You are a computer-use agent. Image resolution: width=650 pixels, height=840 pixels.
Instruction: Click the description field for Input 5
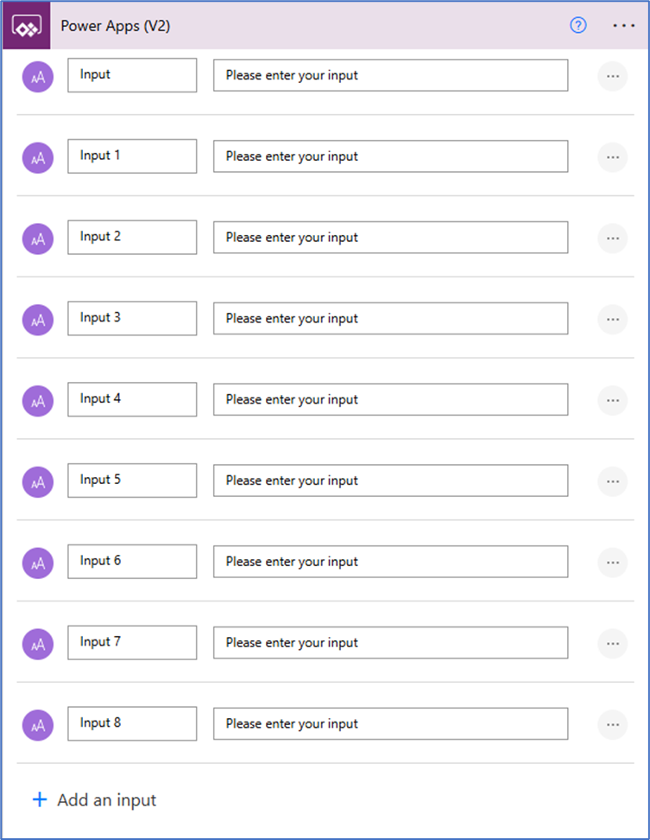[390, 480]
